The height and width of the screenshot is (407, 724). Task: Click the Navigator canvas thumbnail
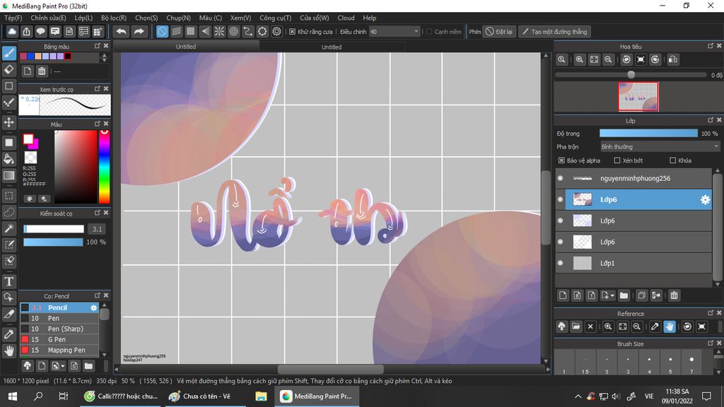click(x=638, y=96)
